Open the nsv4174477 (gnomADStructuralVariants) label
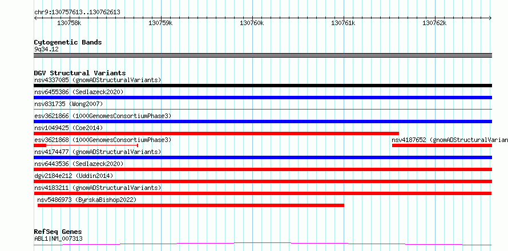The height and width of the screenshot is (251, 508). click(98, 152)
